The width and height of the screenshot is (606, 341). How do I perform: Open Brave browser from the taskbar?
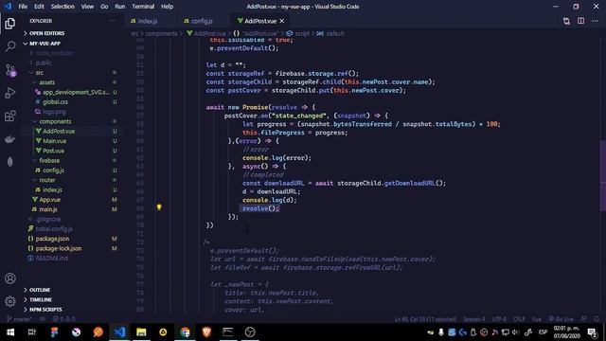click(x=206, y=332)
